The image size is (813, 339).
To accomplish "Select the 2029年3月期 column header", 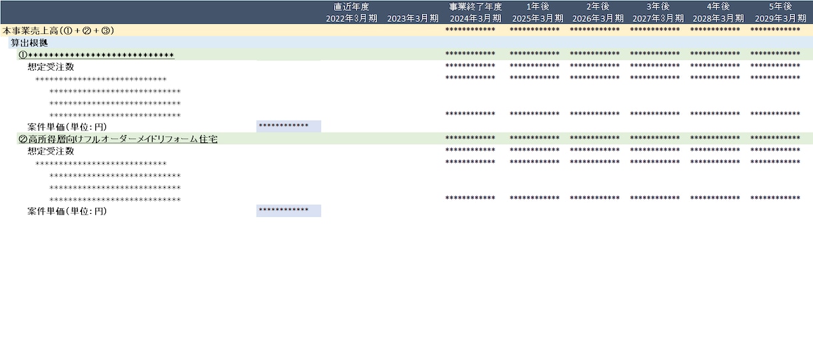I will click(x=780, y=18).
